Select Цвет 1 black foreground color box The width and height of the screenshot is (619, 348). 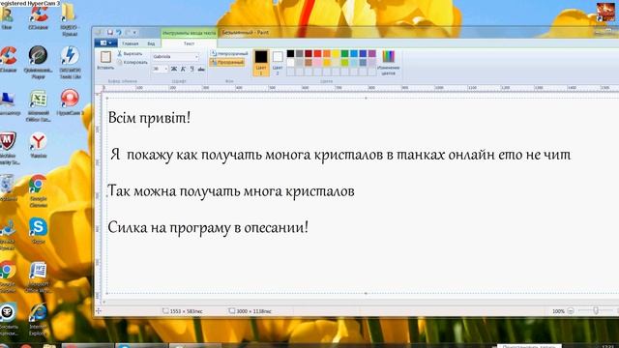(x=260, y=62)
